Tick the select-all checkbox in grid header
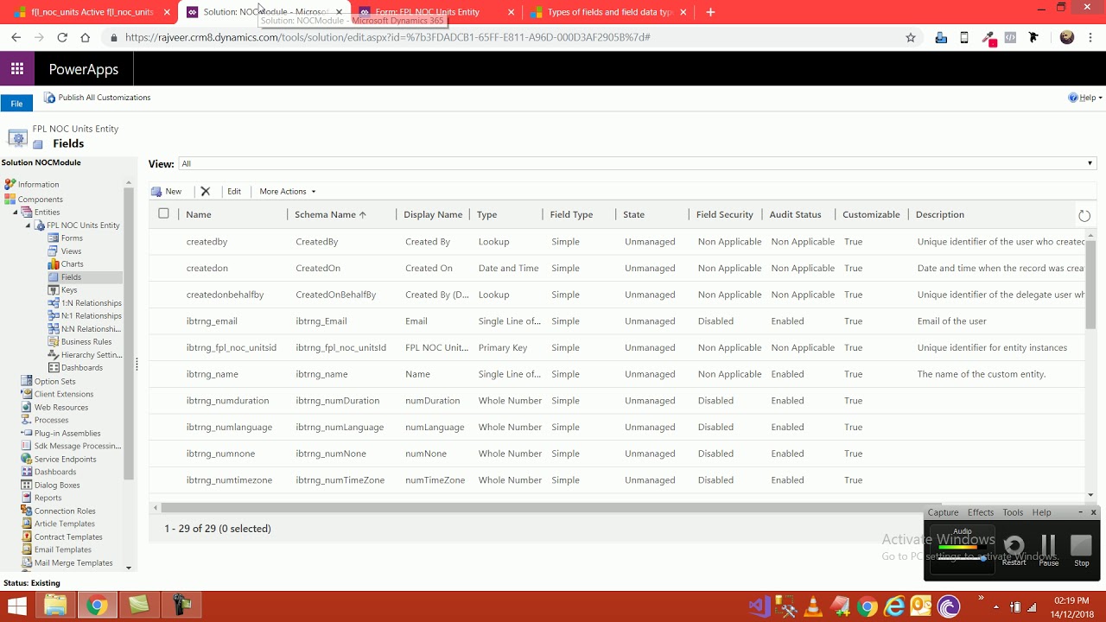The width and height of the screenshot is (1106, 622). [163, 213]
